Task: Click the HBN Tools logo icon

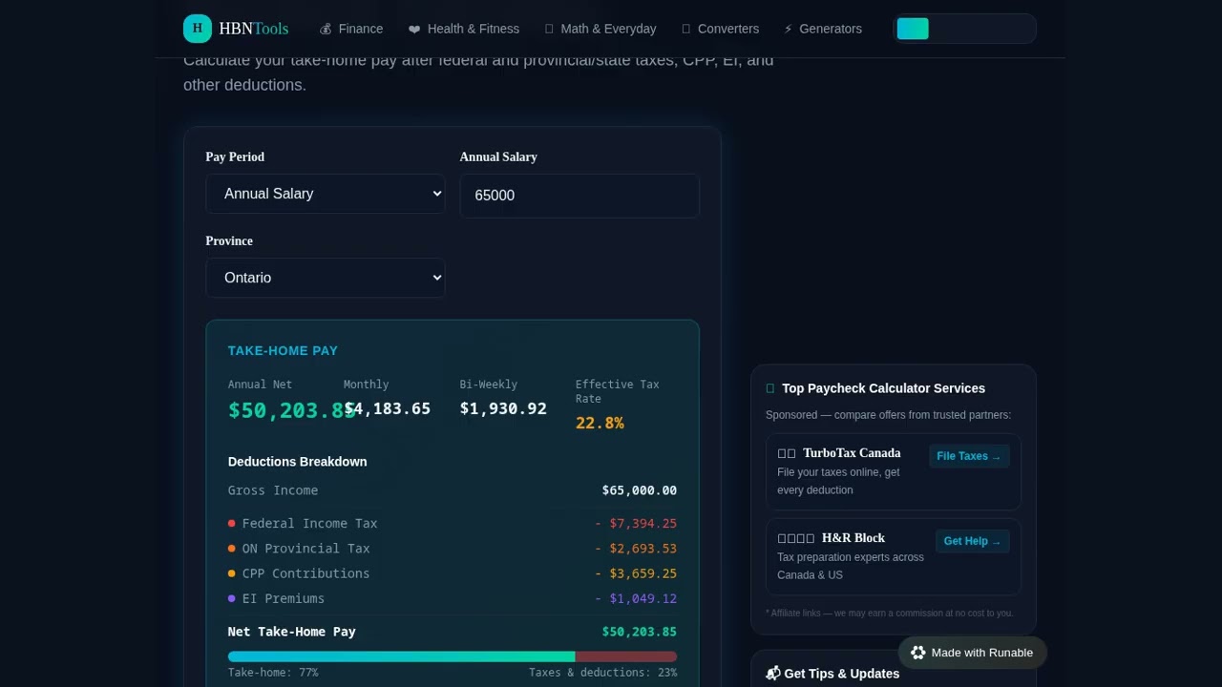Action: (198, 29)
